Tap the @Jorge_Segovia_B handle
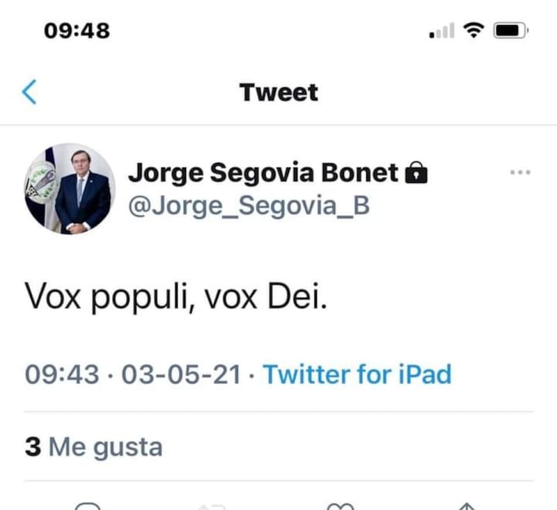Screen dimensions: 557x510 click(x=249, y=207)
